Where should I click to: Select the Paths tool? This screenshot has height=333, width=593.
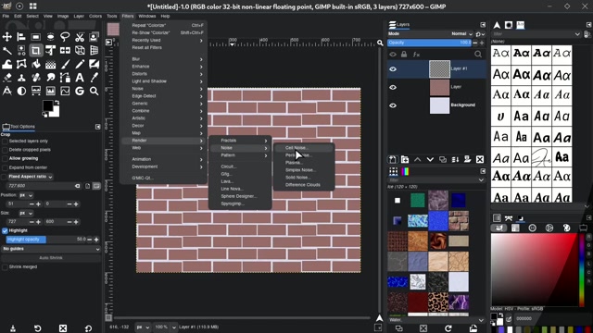[65, 78]
